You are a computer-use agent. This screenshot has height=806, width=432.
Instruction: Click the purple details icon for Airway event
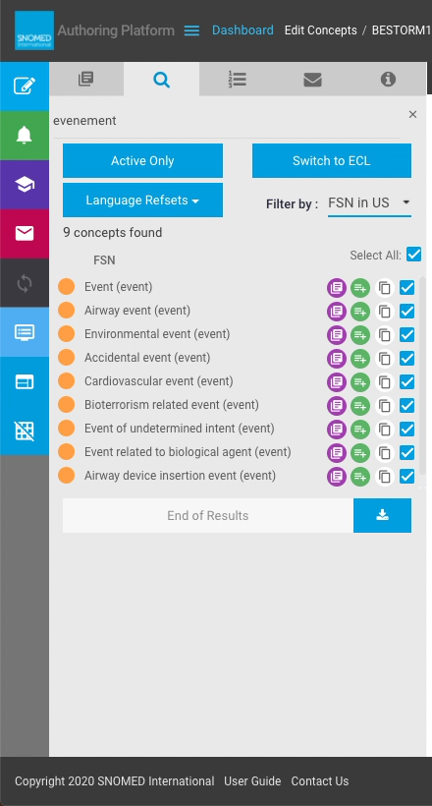tap(337, 311)
